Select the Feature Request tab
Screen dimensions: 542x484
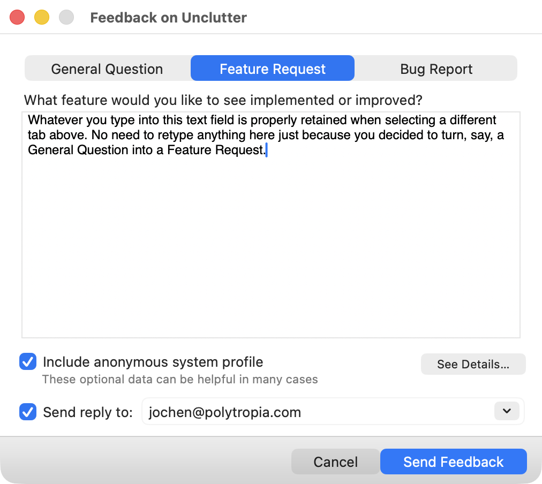[x=272, y=68]
